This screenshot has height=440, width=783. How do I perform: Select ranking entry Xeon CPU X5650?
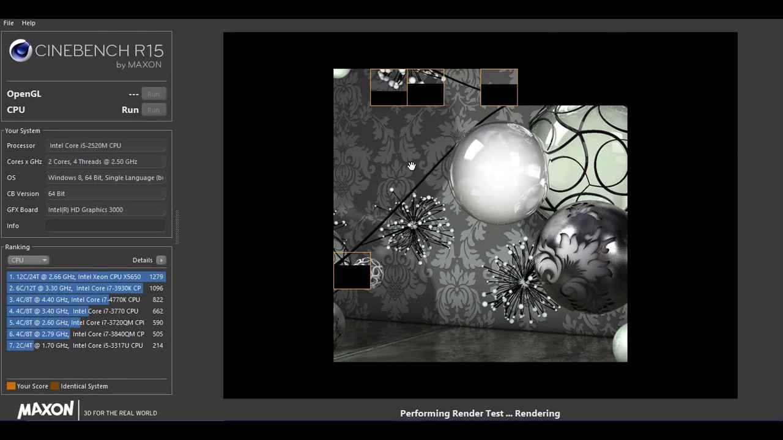click(x=86, y=277)
